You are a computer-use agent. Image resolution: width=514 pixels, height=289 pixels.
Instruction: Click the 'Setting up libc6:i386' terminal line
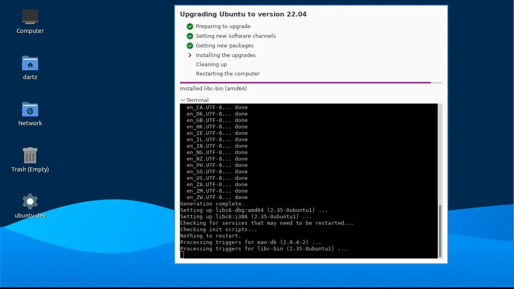[246, 217]
